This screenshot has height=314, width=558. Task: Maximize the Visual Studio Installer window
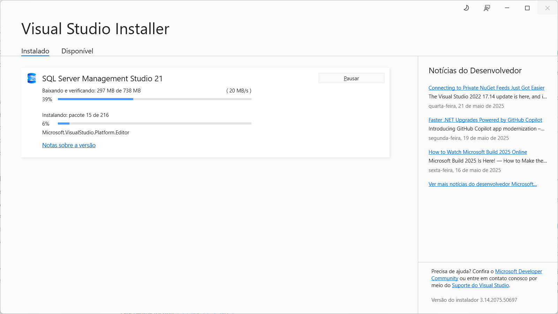[527, 8]
